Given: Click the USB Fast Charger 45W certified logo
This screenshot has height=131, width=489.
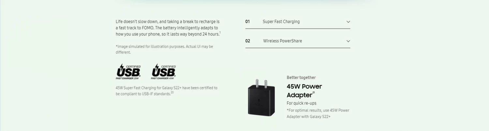Looking at the screenshot, I should (164, 72).
